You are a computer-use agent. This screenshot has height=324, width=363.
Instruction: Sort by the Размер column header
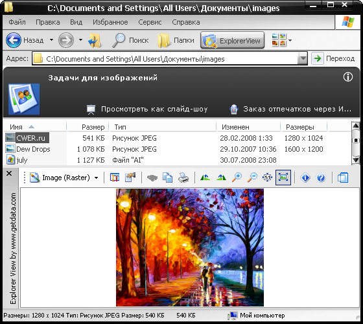coord(88,127)
